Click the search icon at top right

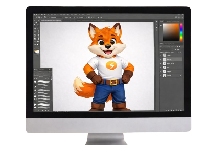[176, 17]
